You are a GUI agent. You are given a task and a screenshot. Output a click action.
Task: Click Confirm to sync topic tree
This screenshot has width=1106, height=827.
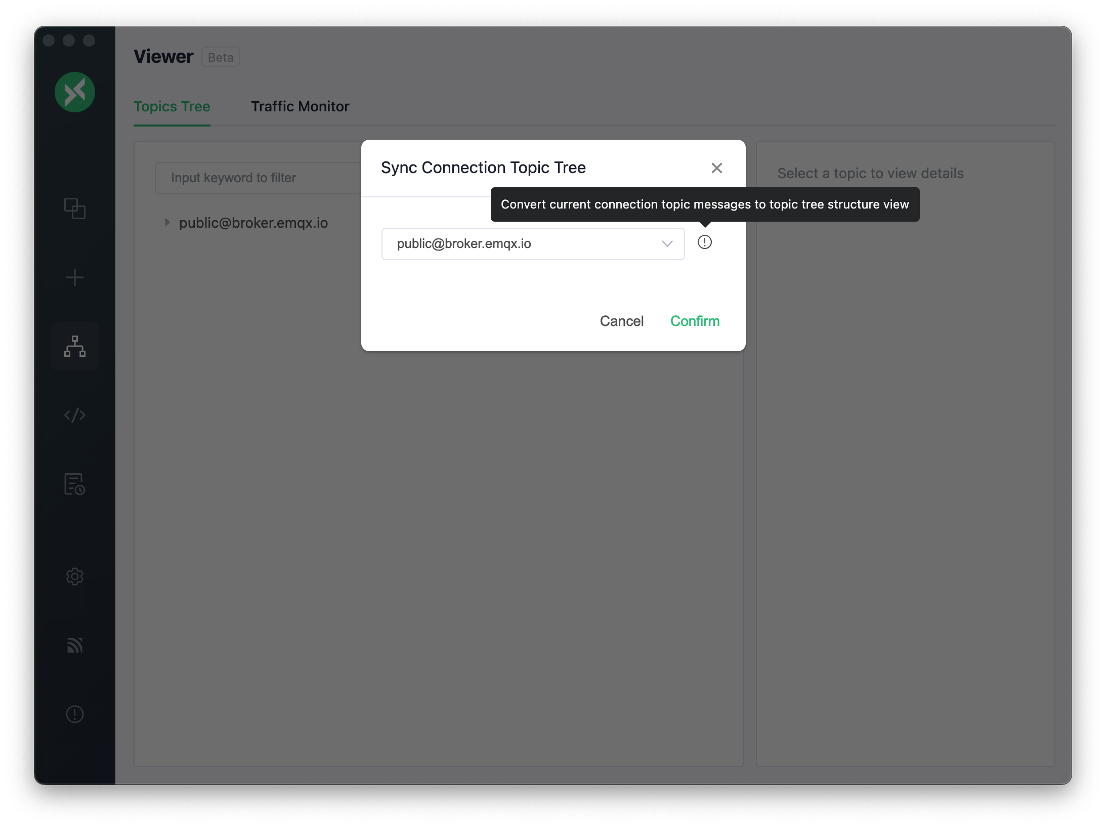click(x=695, y=320)
